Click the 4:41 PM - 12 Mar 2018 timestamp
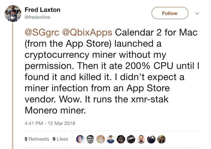211x149 pixels. tap(50, 123)
